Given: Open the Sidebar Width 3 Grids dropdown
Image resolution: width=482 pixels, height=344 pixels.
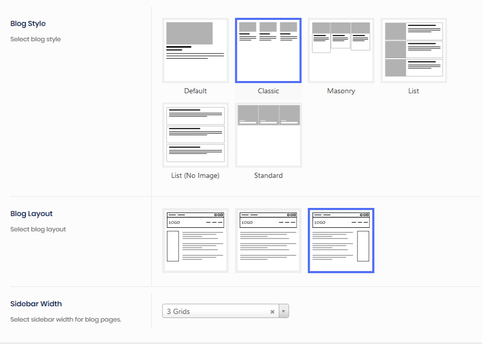Looking at the screenshot, I should click(215, 311).
